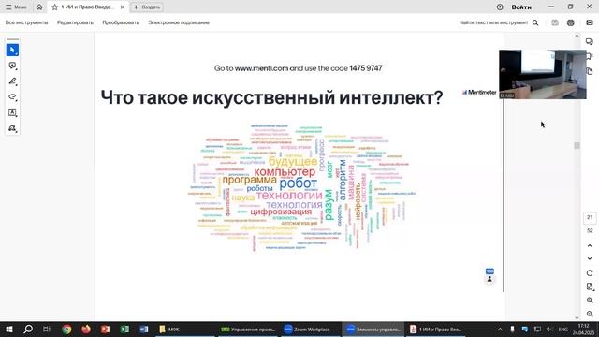Viewport: 599px width, 337px height.
Task: Switch to Zoom Workplace taskbar window
Action: pyautogui.click(x=310, y=329)
